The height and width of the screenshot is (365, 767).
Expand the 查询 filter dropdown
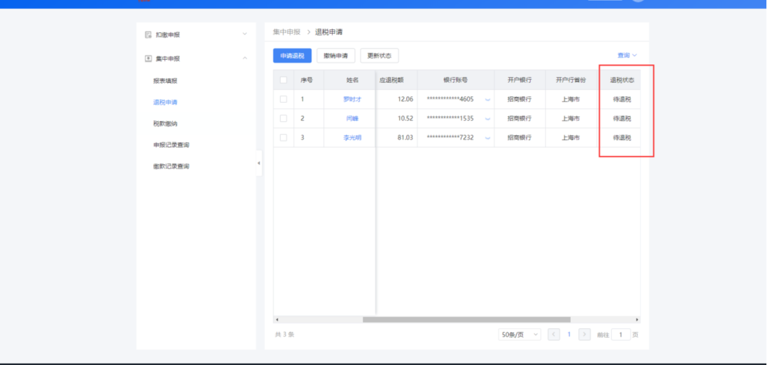point(627,56)
